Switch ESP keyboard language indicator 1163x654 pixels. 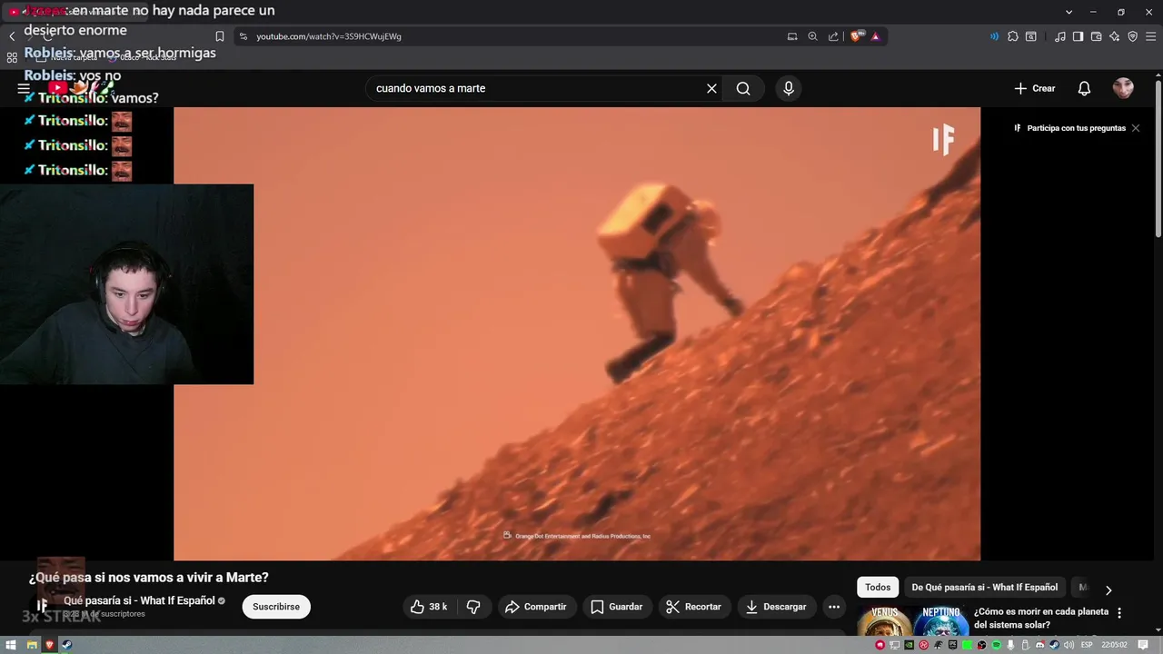pyautogui.click(x=1087, y=645)
